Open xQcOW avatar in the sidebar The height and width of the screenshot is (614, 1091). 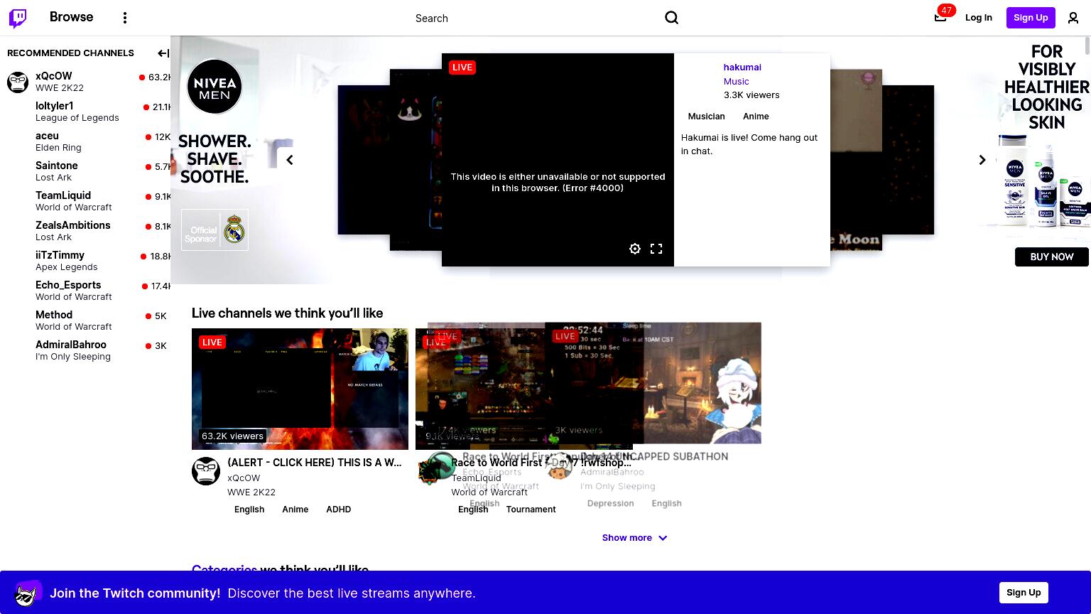(18, 82)
